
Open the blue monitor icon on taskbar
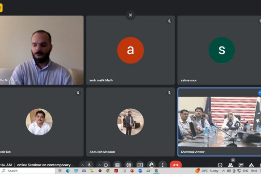point(76,171)
